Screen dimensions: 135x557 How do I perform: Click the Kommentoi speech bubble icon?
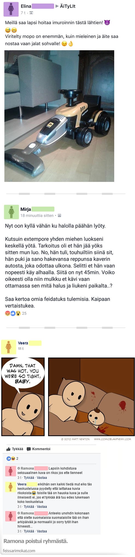[29, 449]
